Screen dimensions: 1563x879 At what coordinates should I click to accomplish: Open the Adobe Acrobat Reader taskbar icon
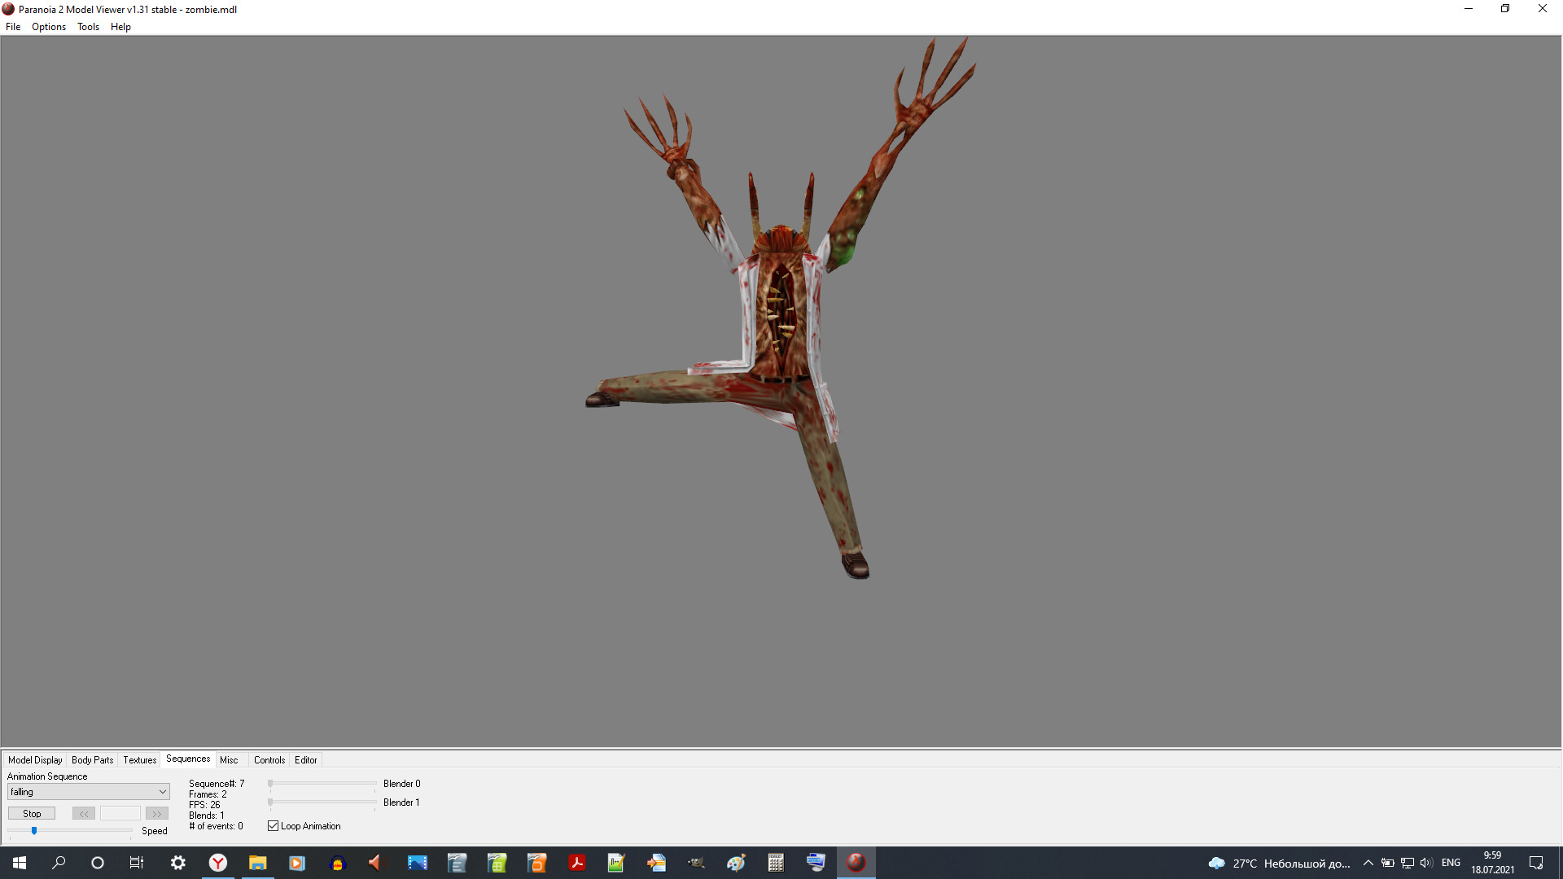pyautogui.click(x=576, y=863)
